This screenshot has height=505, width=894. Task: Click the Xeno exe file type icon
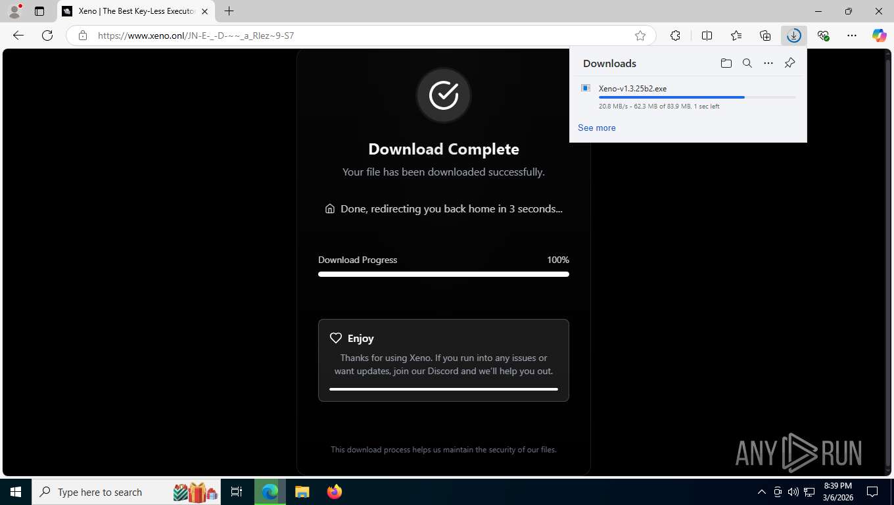(586, 88)
